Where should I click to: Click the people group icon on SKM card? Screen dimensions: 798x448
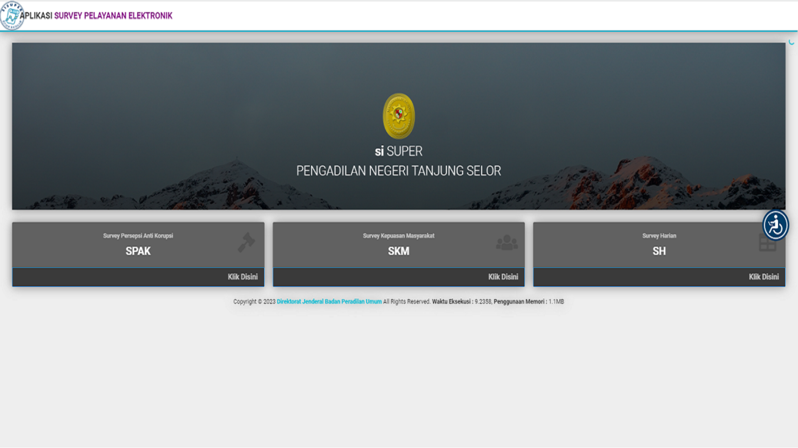click(507, 243)
